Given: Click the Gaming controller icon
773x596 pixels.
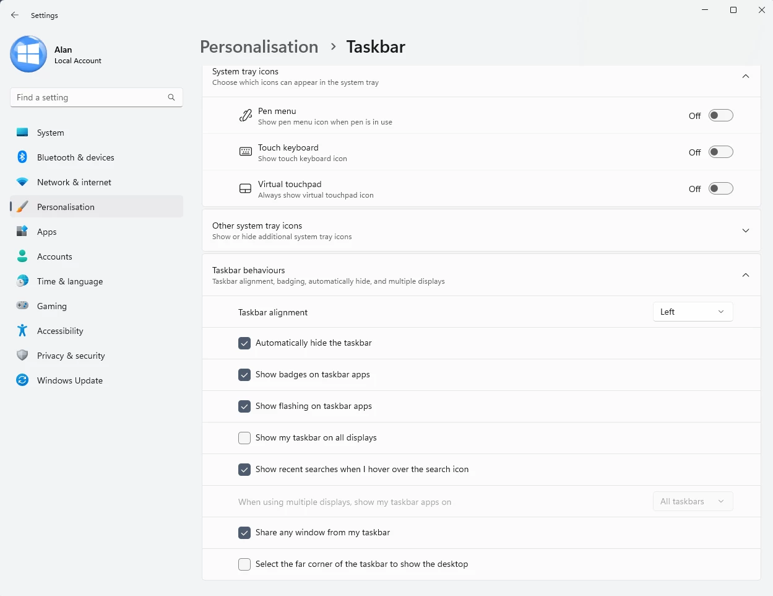Looking at the screenshot, I should click(x=22, y=305).
